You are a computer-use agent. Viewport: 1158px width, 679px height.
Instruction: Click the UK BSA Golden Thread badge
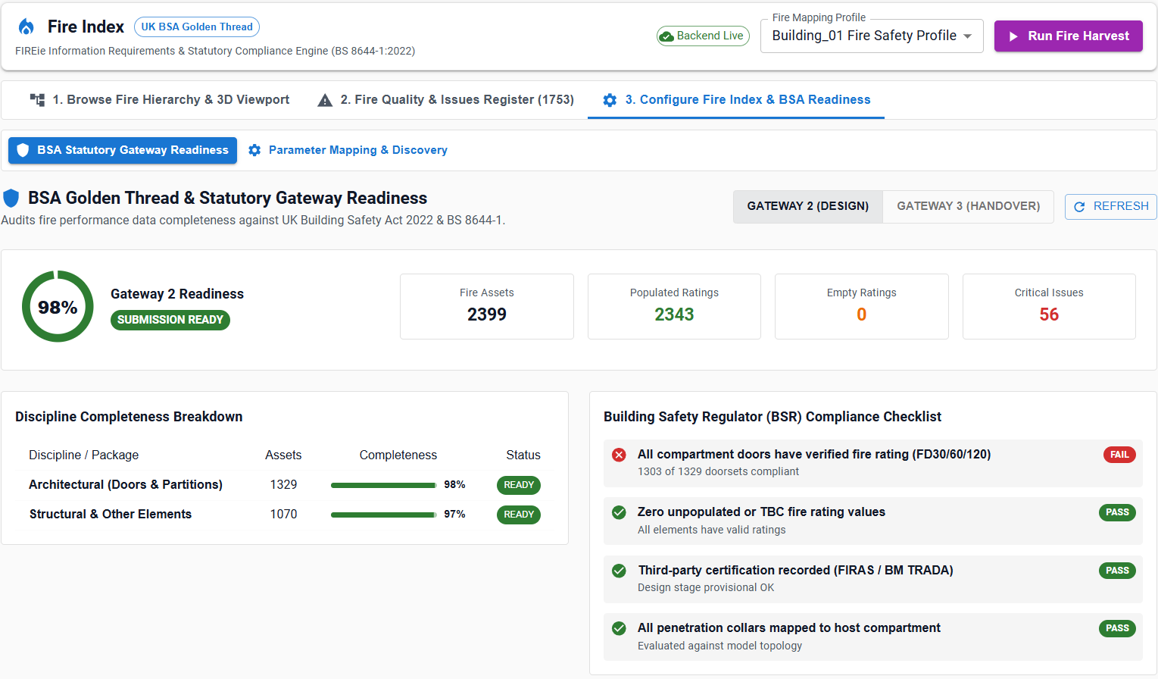197,27
